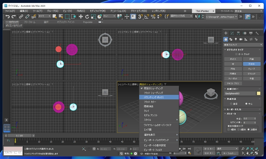Switch to the フリーフォーム ribbon tab
The width and height of the screenshot is (266, 159).
click(x=30, y=22)
